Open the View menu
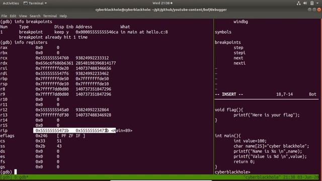The width and height of the screenshot is (322, 181). point(23,16)
